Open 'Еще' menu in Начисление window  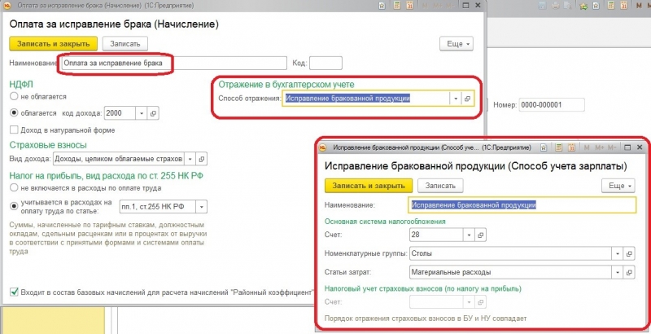point(457,43)
